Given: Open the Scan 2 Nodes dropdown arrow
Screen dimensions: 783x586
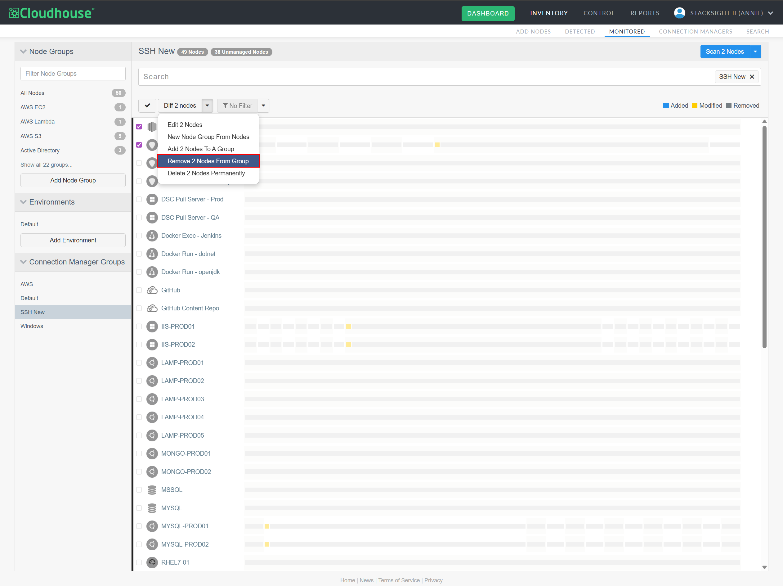Looking at the screenshot, I should (x=755, y=51).
